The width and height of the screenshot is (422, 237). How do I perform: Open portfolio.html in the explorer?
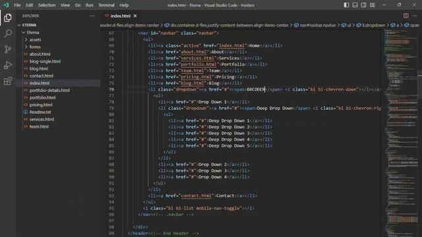(42, 97)
